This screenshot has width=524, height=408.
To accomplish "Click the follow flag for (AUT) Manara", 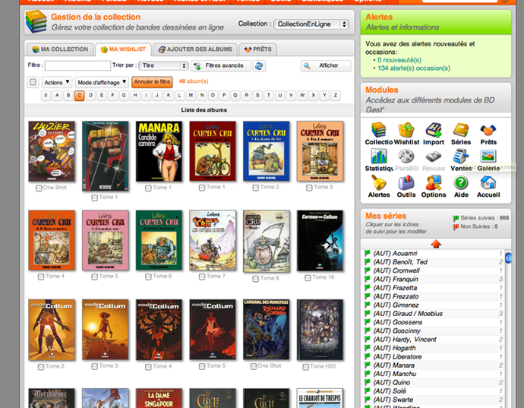I will (x=368, y=365).
